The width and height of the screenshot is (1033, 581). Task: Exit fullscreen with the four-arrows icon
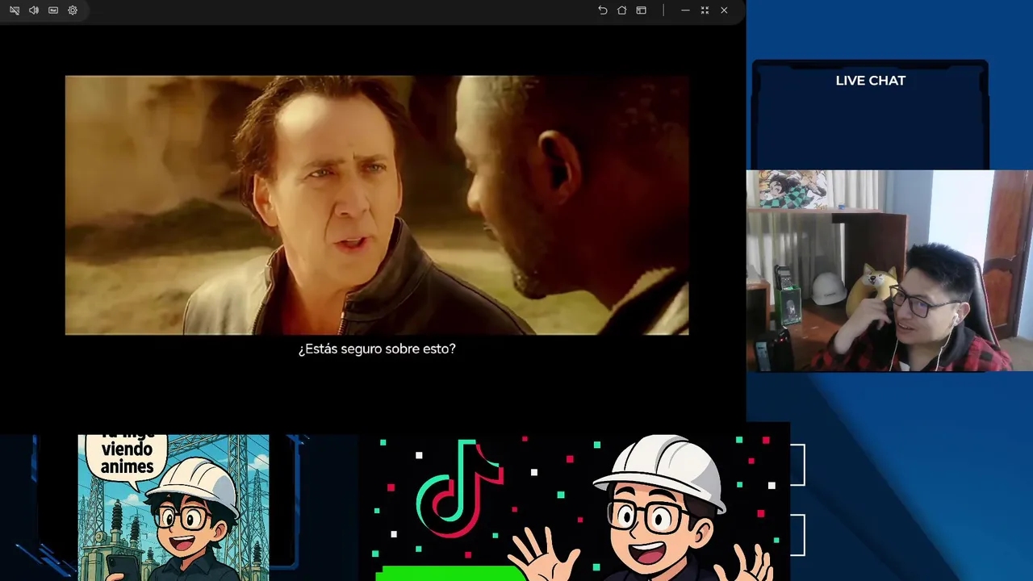705,10
